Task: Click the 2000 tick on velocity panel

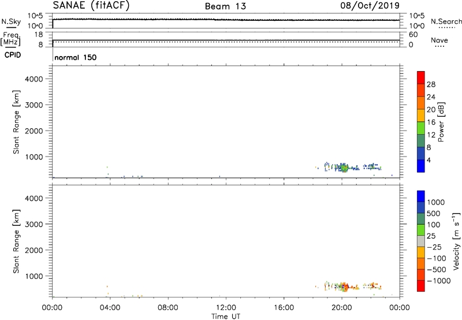Action: click(x=34, y=250)
